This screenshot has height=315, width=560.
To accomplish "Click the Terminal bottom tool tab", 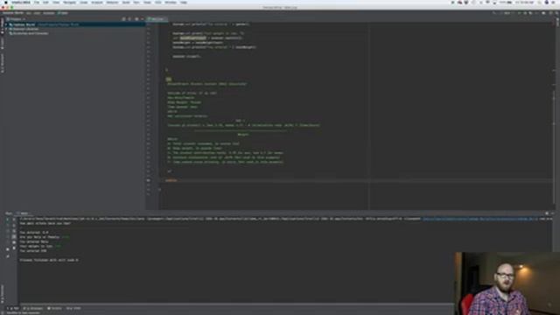I will tap(55, 308).
